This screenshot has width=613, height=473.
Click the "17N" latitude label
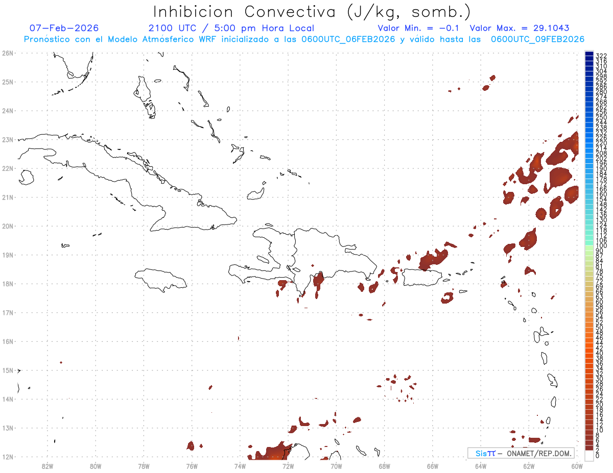(x=8, y=312)
